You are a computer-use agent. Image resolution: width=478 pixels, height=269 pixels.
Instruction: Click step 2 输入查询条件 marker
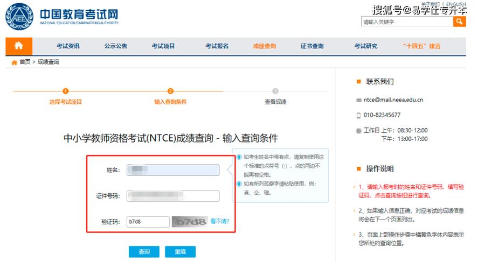point(170,91)
